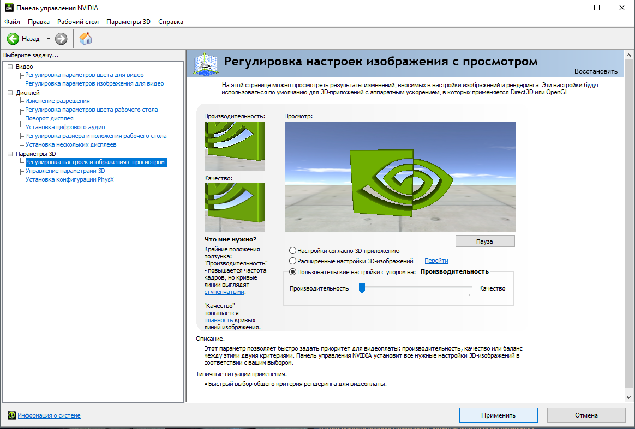The width and height of the screenshot is (635, 429).
Task: Click the page header 3D settings icon
Action: pos(206,64)
